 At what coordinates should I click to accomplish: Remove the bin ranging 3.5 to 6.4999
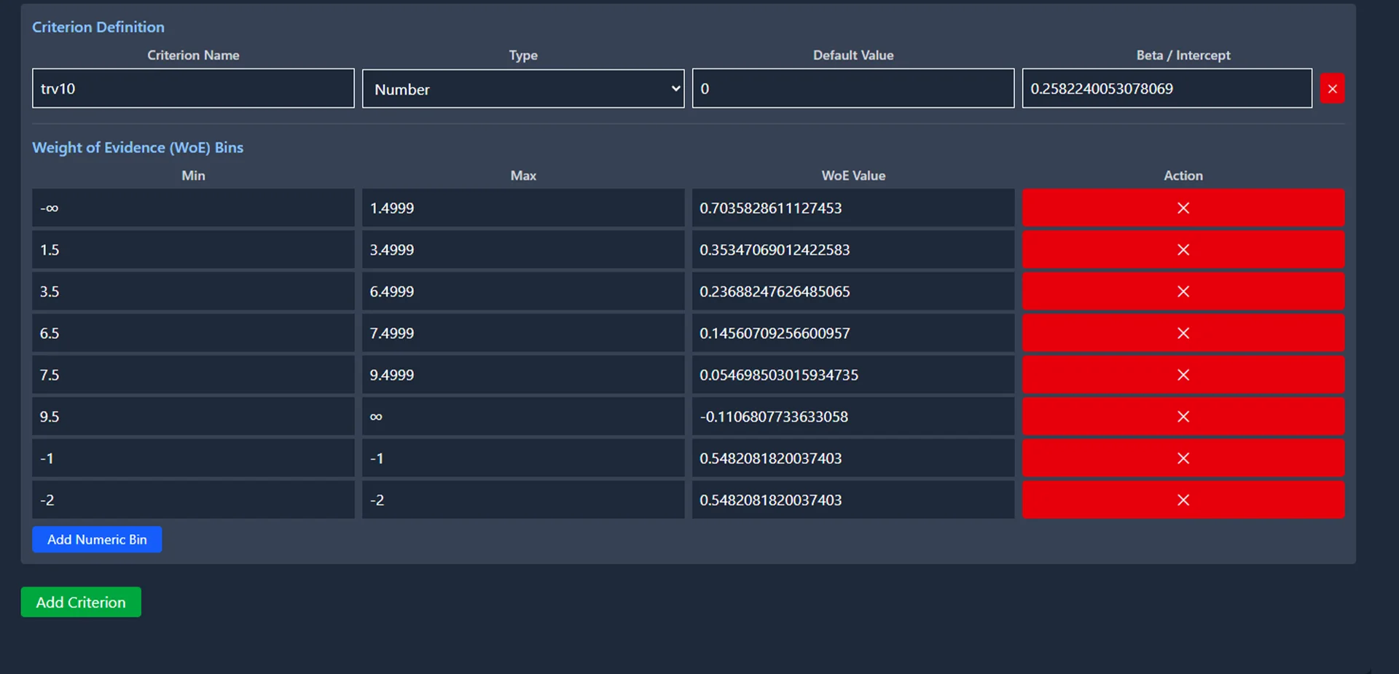(1183, 291)
